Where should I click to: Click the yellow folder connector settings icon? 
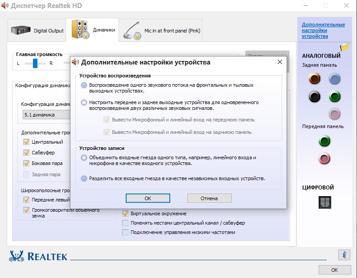point(345,47)
